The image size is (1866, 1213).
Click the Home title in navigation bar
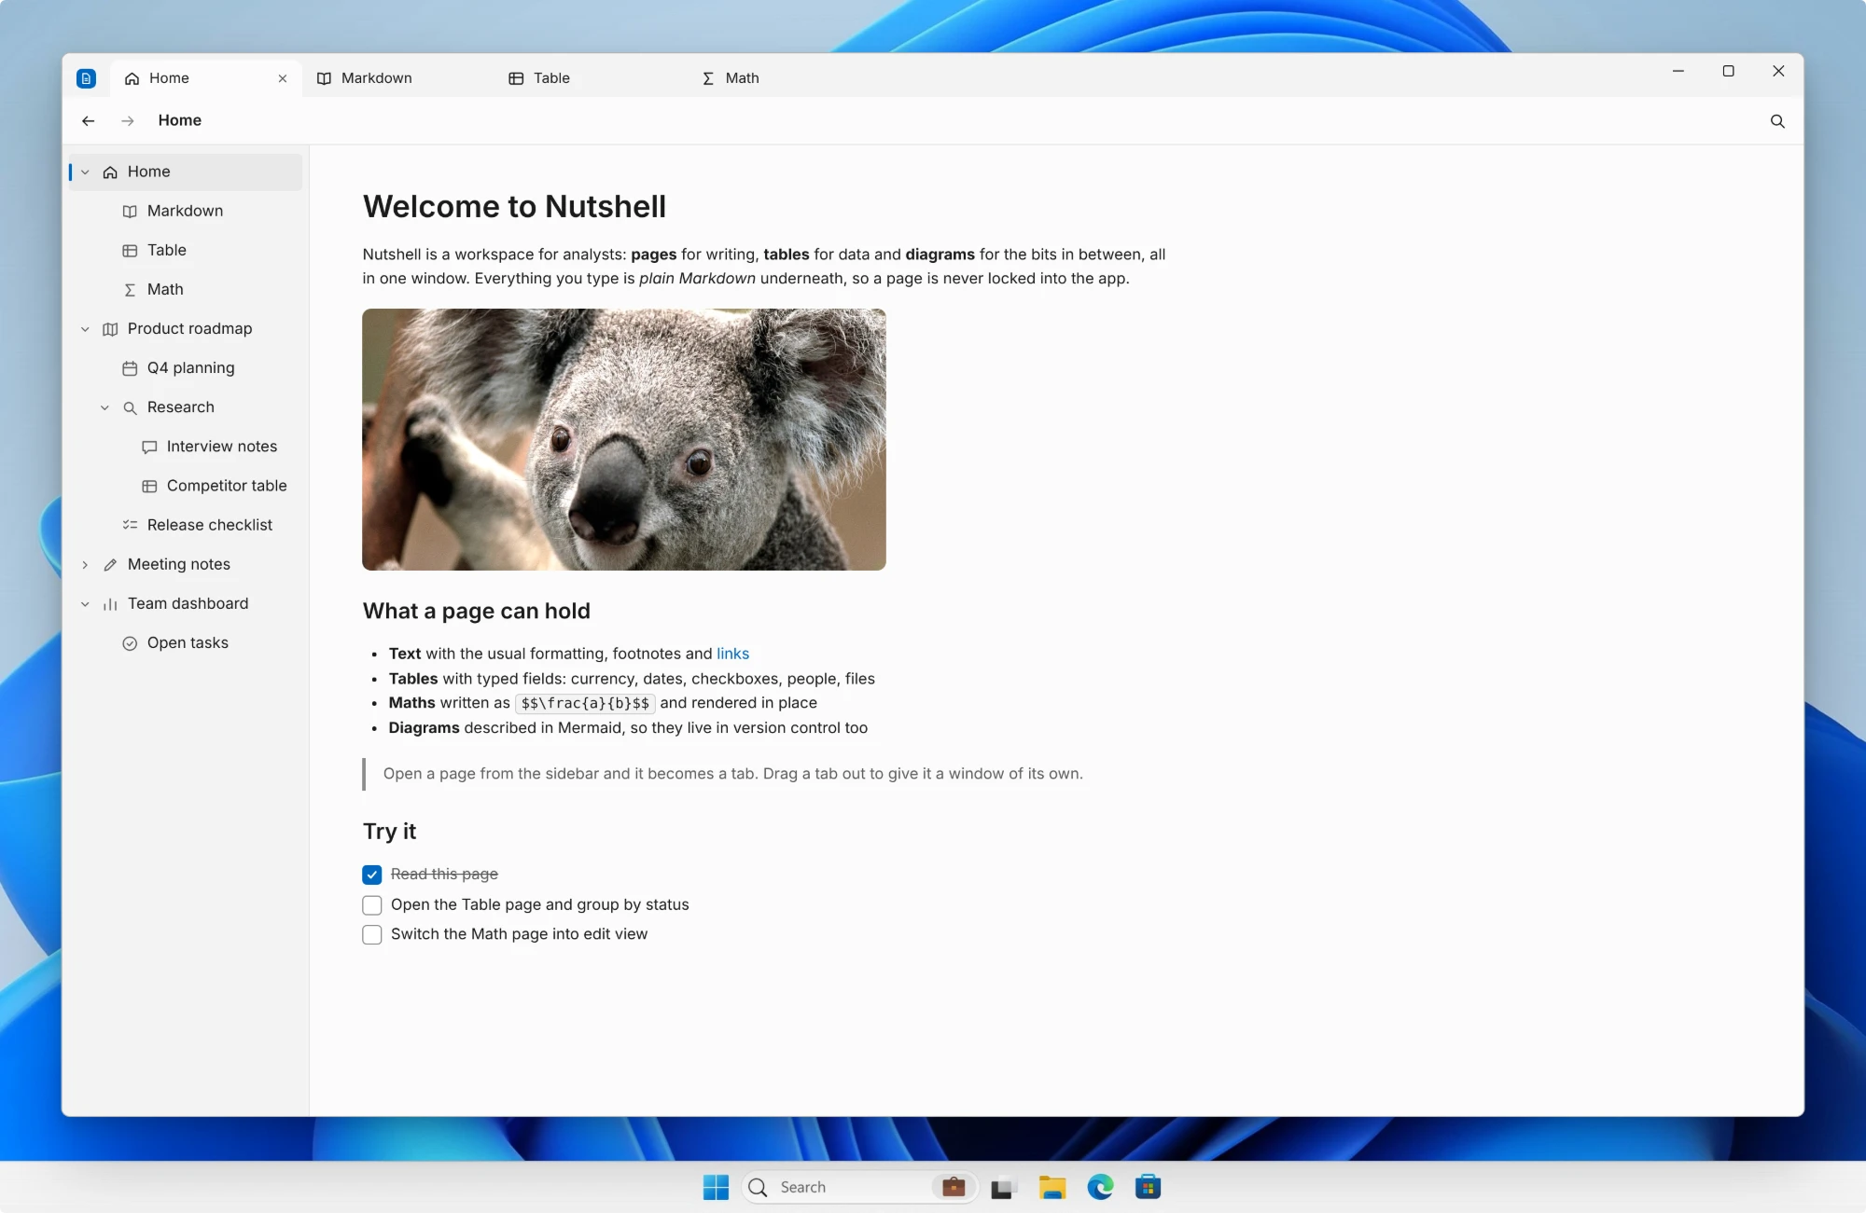(180, 120)
